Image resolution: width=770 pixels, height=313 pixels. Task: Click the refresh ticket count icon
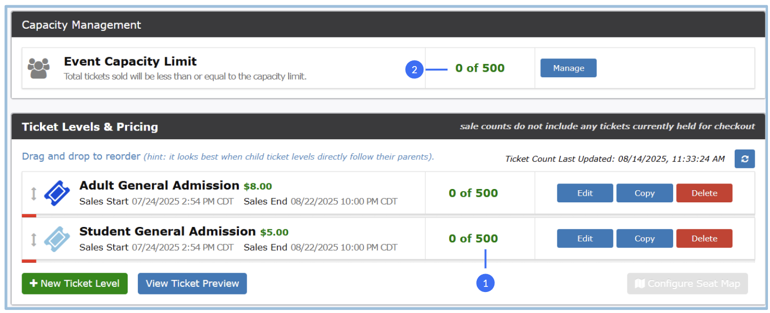(744, 159)
